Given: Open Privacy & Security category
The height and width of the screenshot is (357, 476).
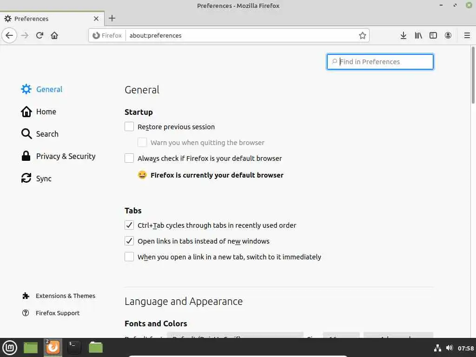Looking at the screenshot, I should click(66, 156).
